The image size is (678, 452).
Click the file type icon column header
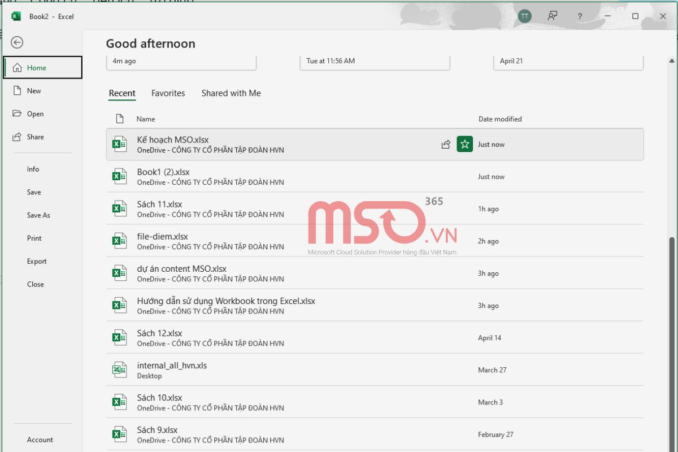pyautogui.click(x=119, y=119)
